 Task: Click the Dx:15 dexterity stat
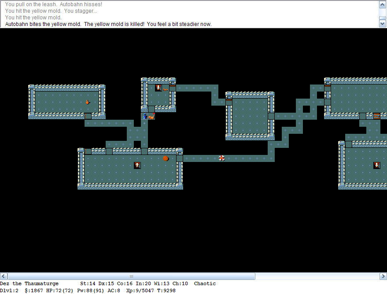106,283
